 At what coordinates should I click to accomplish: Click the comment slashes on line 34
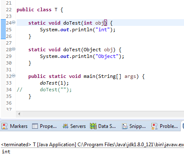(20, 90)
